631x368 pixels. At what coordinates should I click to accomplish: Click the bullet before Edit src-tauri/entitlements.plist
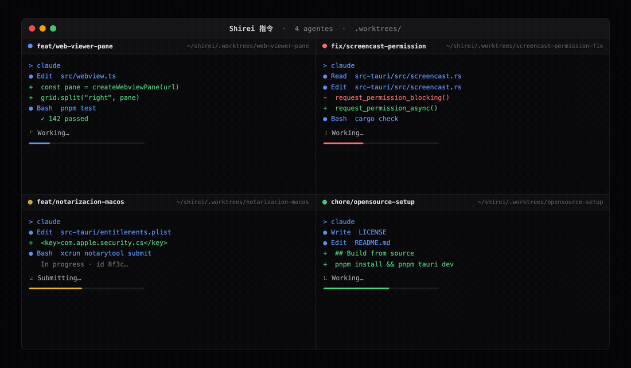pyautogui.click(x=31, y=233)
